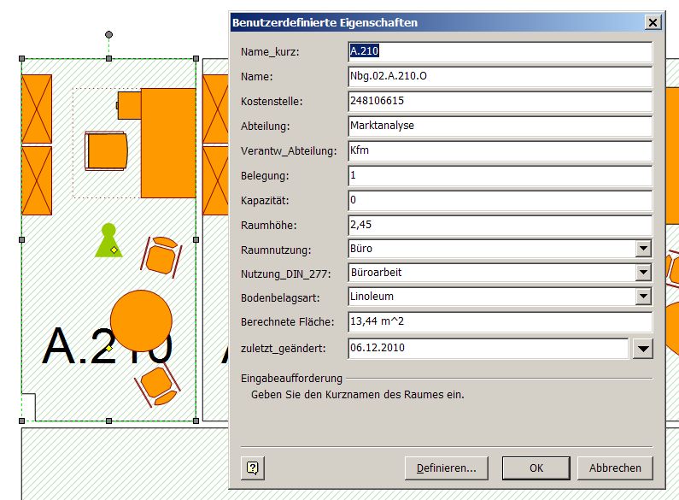Select the orange desk chair shape
The image size is (679, 500).
[106, 150]
